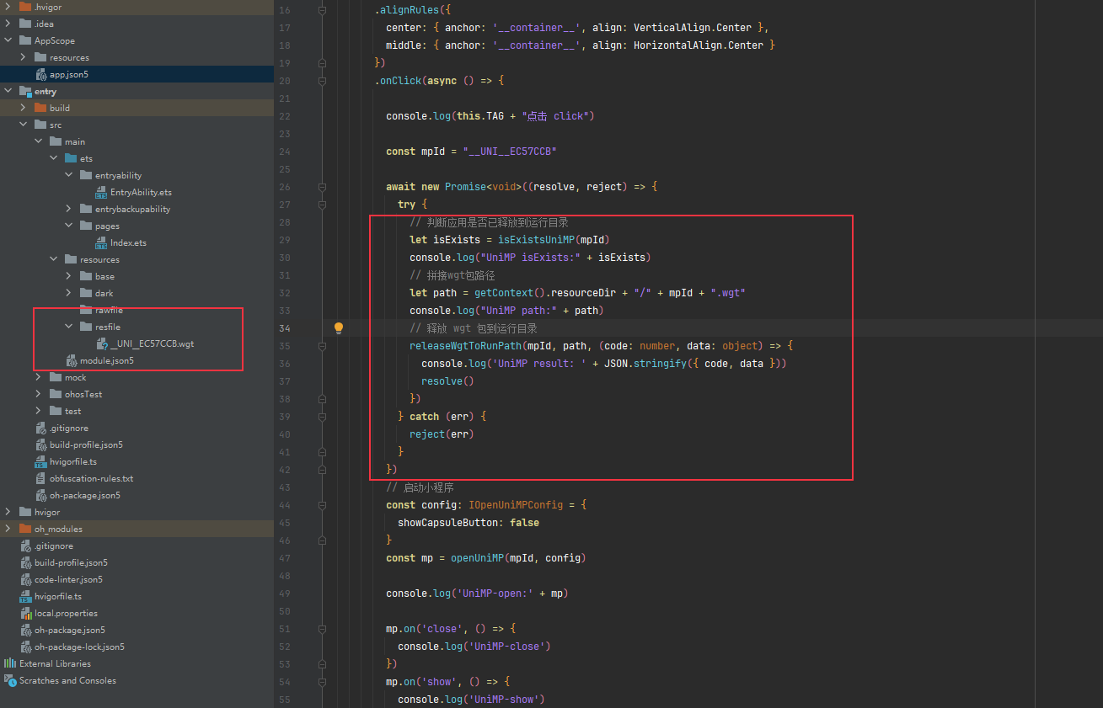Viewport: 1103px width, 708px height.
Task: Click the __UNI__EC57CCB.wgt file icon
Action: (x=101, y=344)
